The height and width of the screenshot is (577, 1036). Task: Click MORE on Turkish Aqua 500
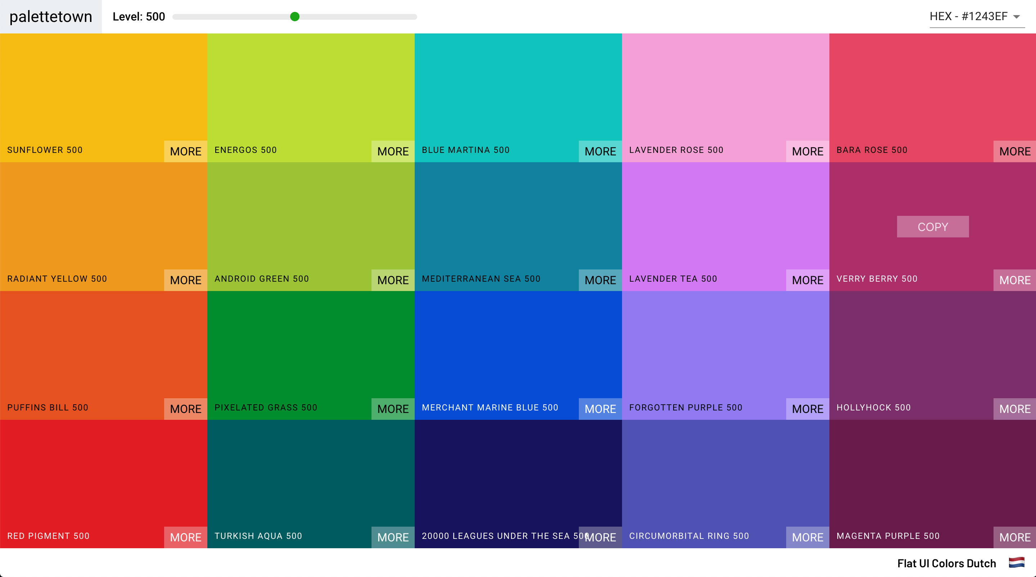point(392,537)
